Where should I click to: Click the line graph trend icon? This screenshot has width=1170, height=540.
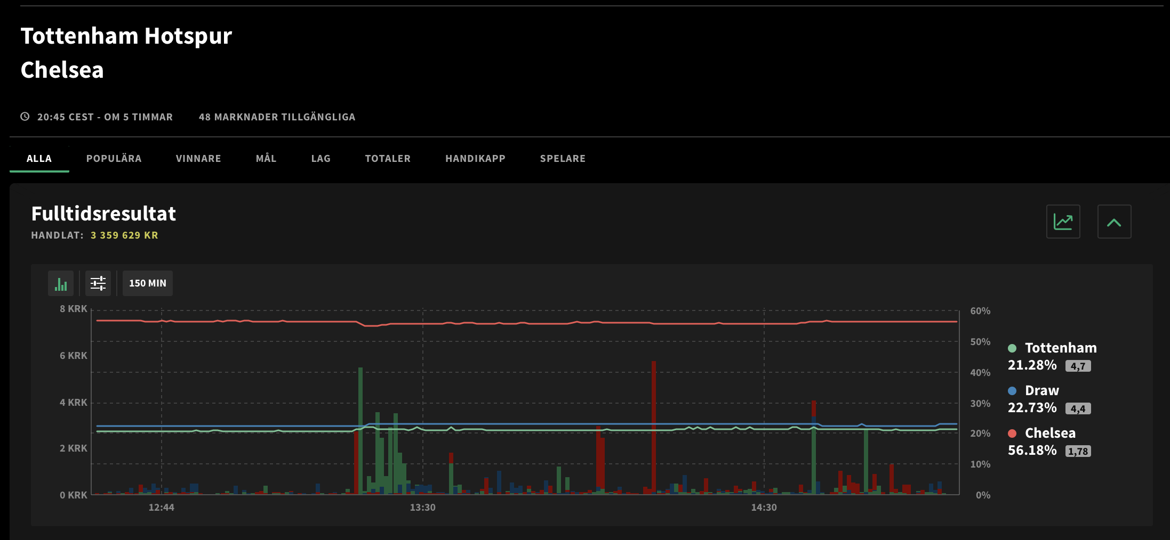(x=1063, y=222)
